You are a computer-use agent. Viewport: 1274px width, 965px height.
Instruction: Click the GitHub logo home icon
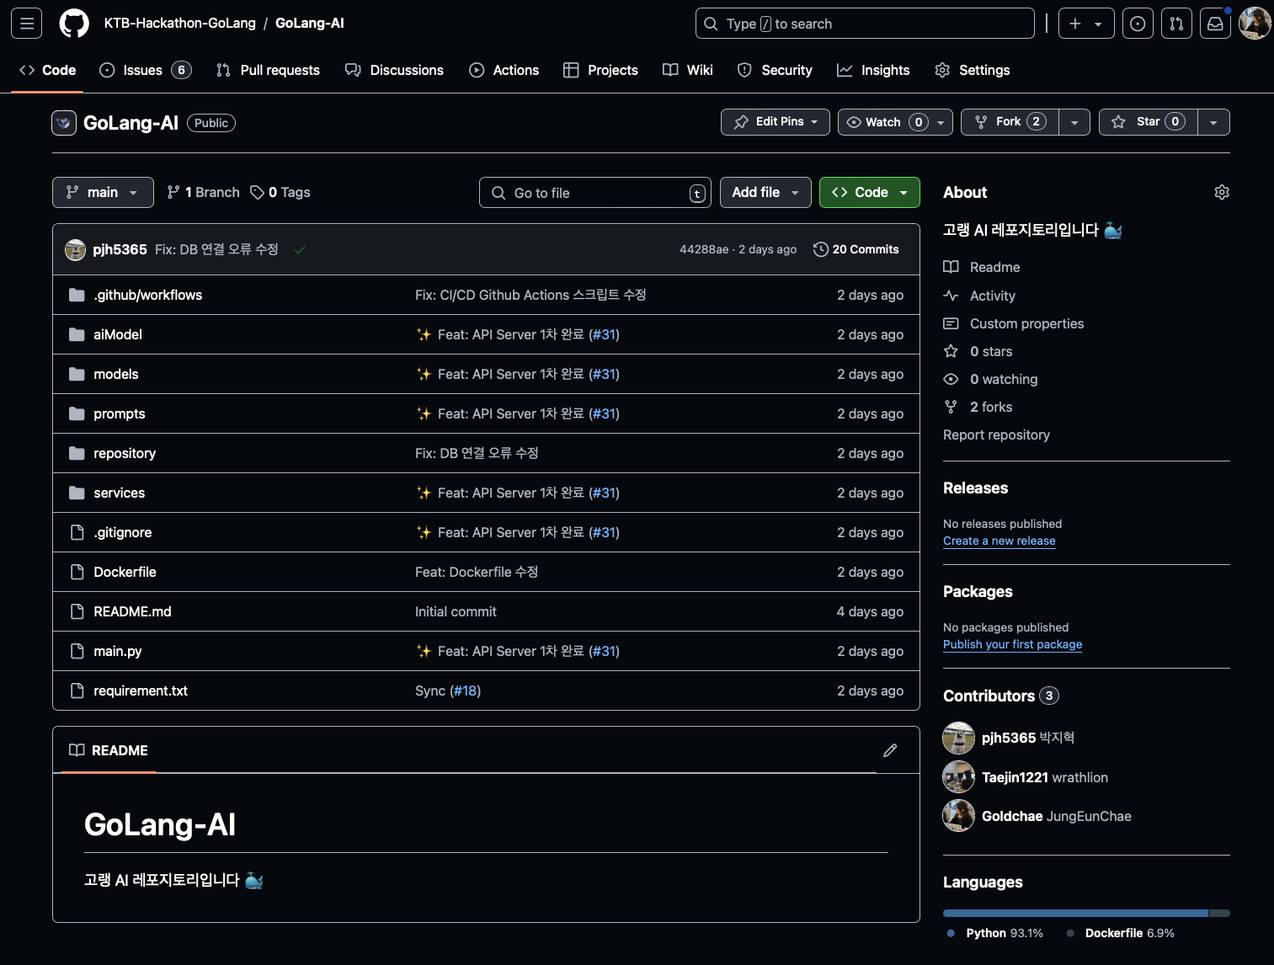coord(74,24)
